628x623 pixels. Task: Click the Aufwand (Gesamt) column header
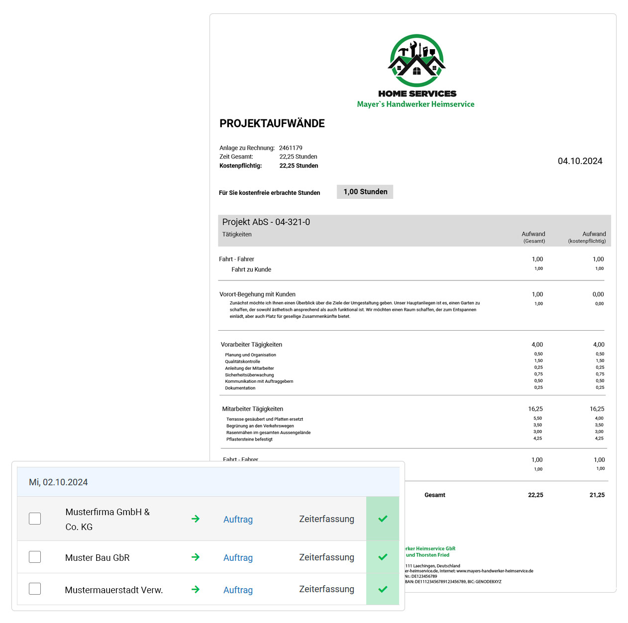tap(533, 237)
